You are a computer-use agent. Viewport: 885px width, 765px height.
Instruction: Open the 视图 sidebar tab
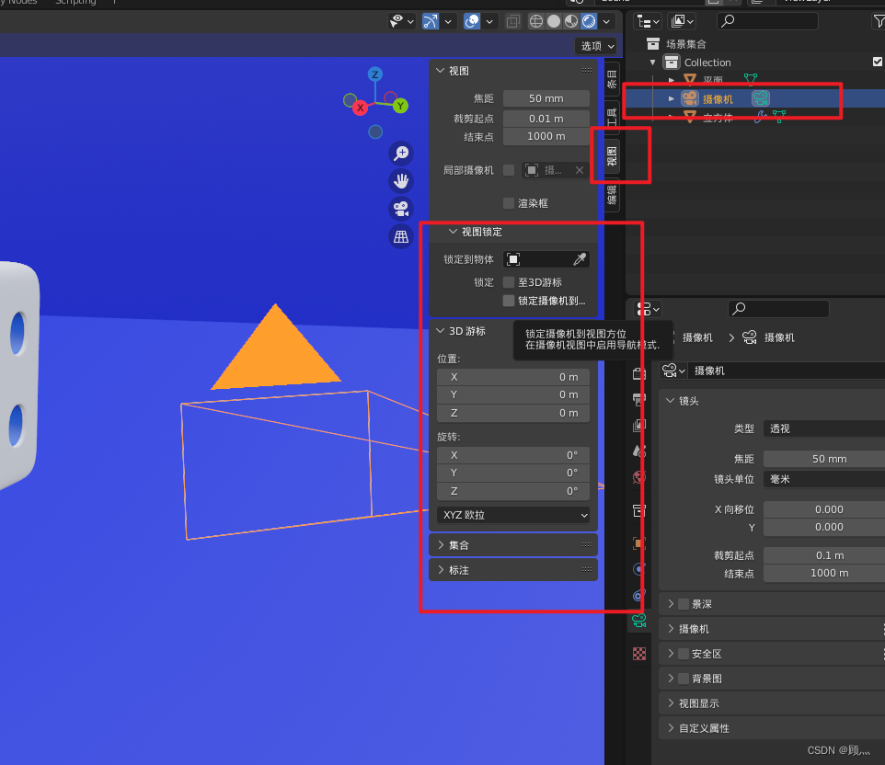coord(612,155)
